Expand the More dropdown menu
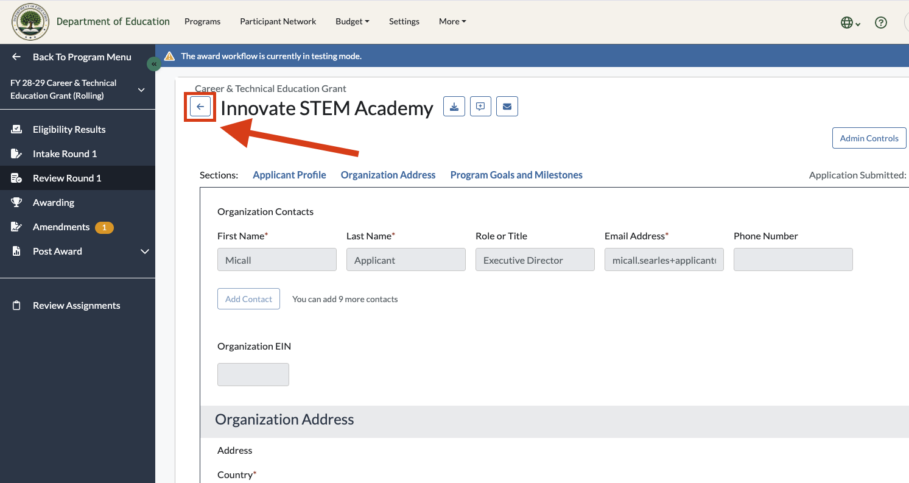The height and width of the screenshot is (483, 909). coord(452,21)
